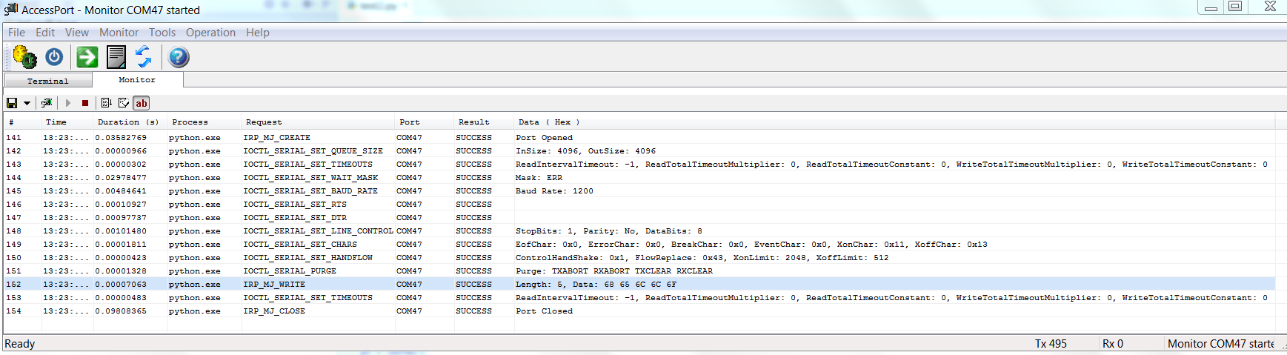Click the Request column header
This screenshot has width=1287, height=355.
318,122
